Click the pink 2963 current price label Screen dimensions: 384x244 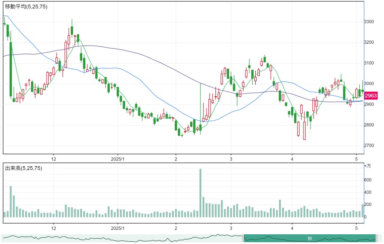click(371, 95)
